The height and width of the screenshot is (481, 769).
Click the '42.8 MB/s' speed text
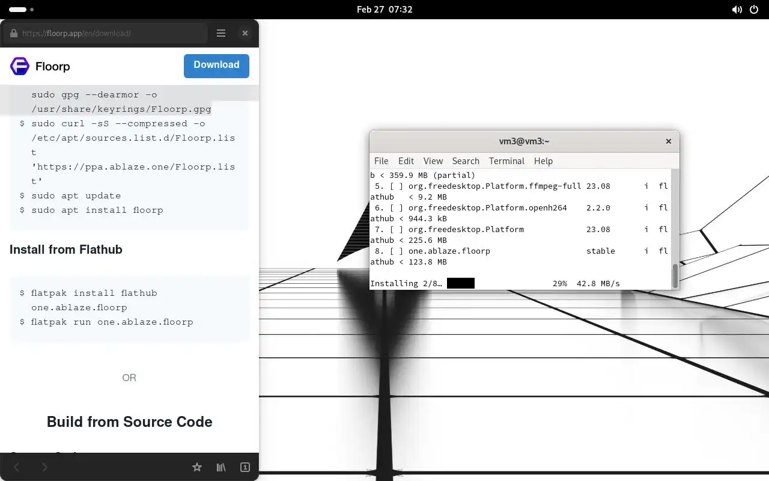tap(598, 283)
